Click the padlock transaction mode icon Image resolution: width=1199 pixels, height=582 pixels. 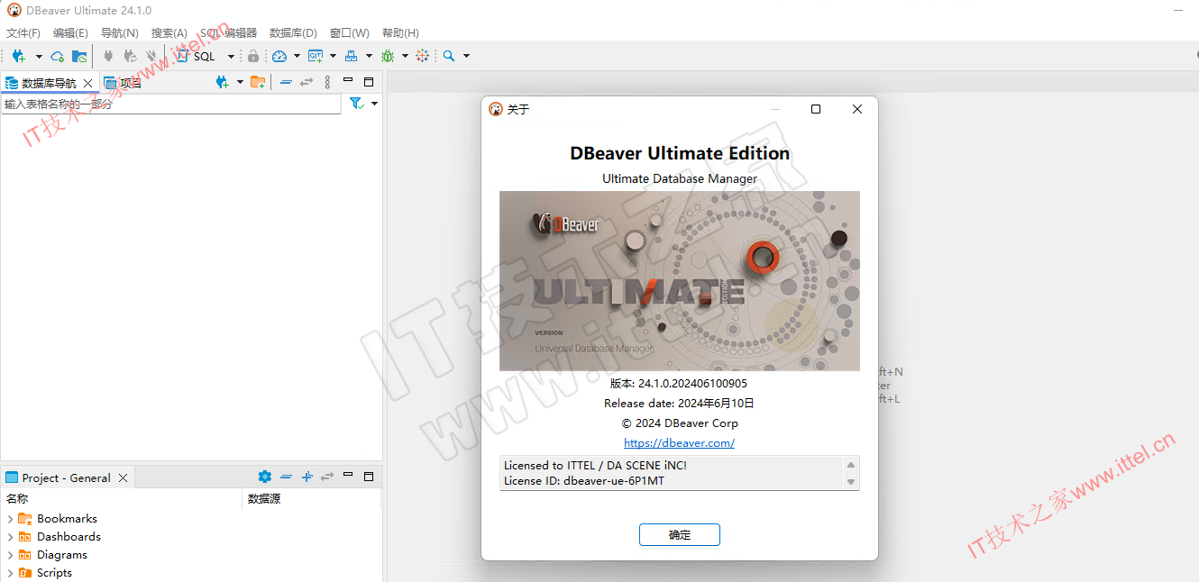pos(253,56)
